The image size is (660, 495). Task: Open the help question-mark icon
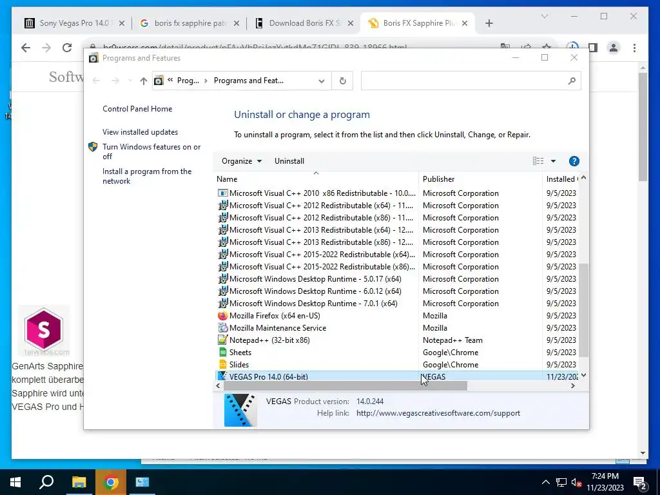coord(574,161)
